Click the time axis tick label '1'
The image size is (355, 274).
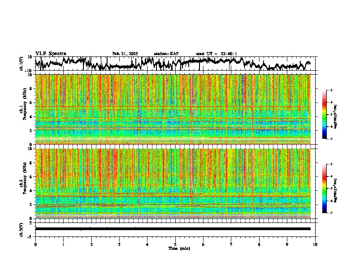[x=64, y=244]
